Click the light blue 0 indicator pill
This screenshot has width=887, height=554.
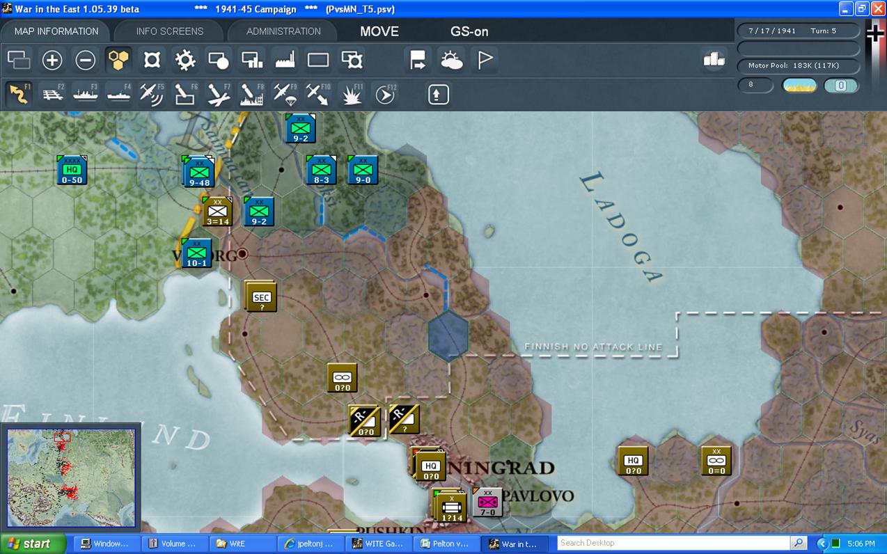pos(841,85)
